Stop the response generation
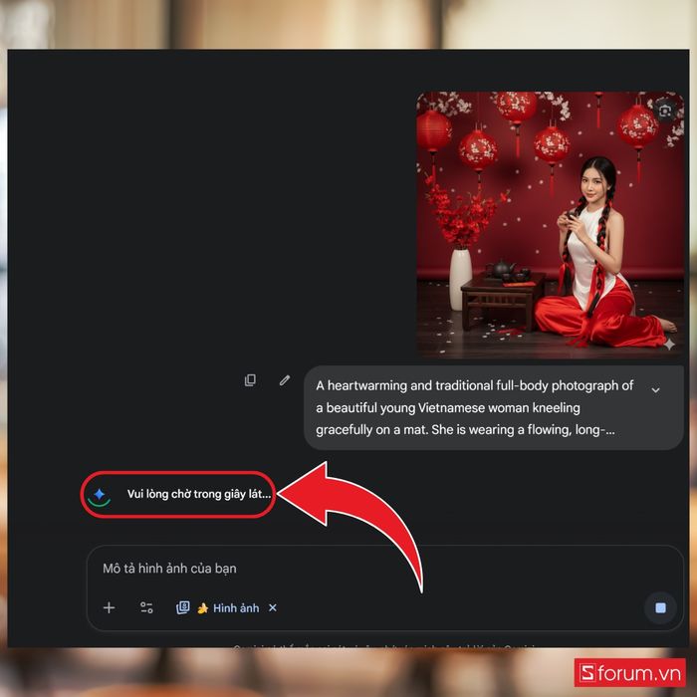The width and height of the screenshot is (697, 697). point(659,607)
